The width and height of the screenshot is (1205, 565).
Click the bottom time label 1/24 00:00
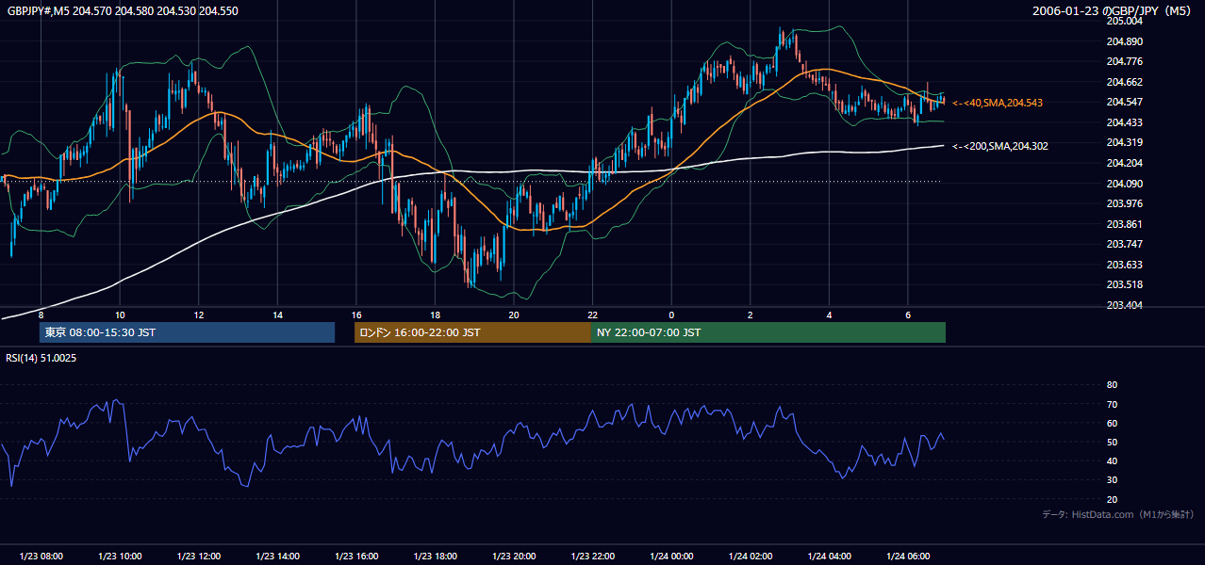671,557
